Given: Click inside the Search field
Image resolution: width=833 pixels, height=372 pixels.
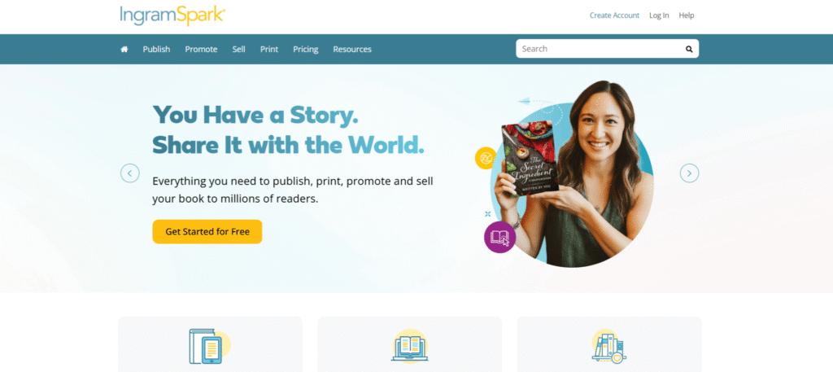Looking at the screenshot, I should click(600, 49).
